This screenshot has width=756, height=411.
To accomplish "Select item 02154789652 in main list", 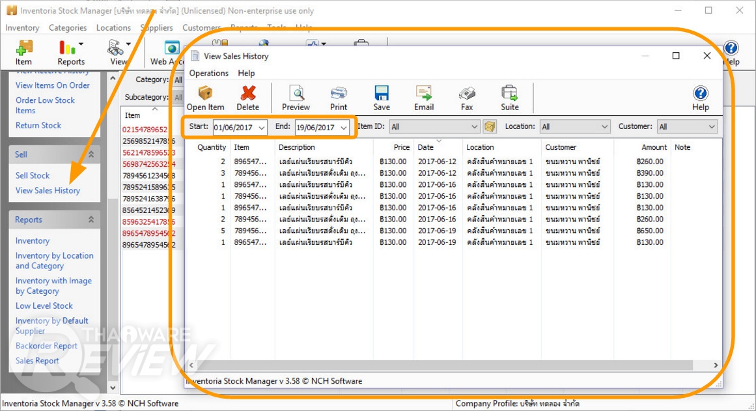I will [145, 129].
